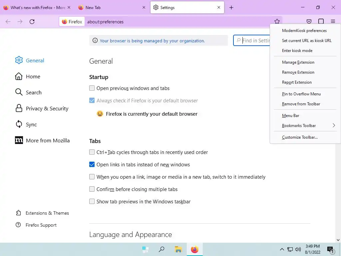This screenshot has width=341, height=256.
Task: Click the Sync arrows icon in sidebar
Action: 19,124
